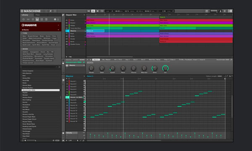Open the Filter 1 / Filter 2 page
Screen dimensions: 252x151
click(x=169, y=60)
